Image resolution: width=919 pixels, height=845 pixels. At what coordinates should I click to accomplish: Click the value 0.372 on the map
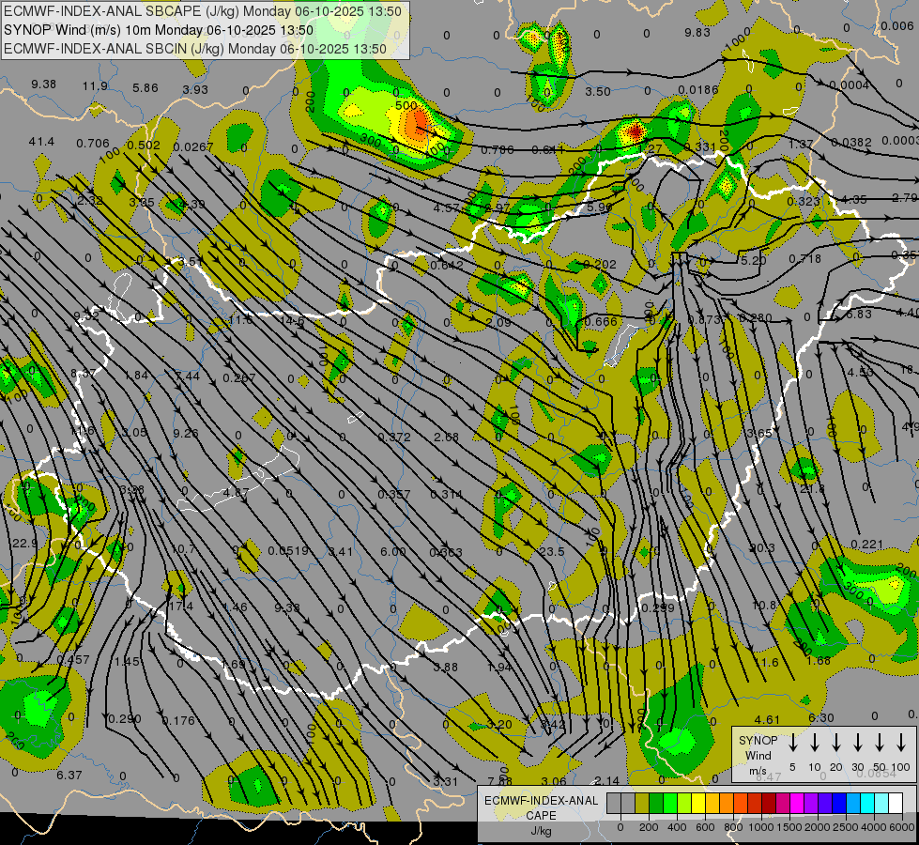coord(394,437)
